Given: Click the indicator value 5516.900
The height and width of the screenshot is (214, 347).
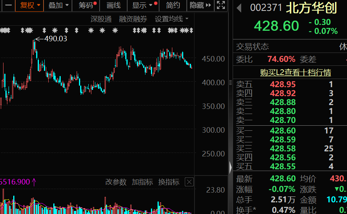Looking at the screenshot, I should pyautogui.click(x=15, y=182).
